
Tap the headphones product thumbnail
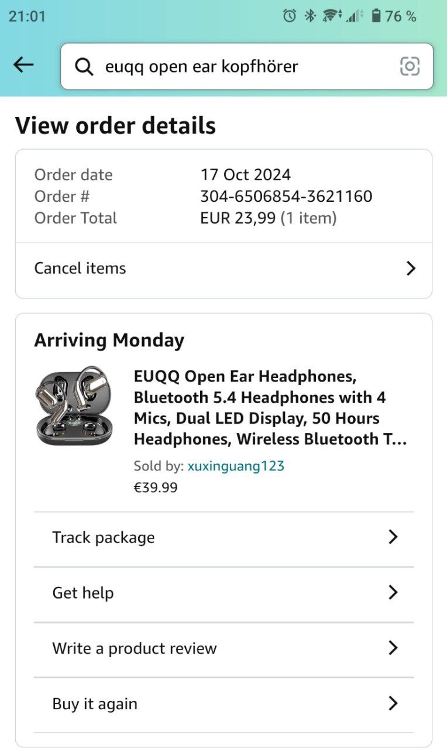(74, 406)
